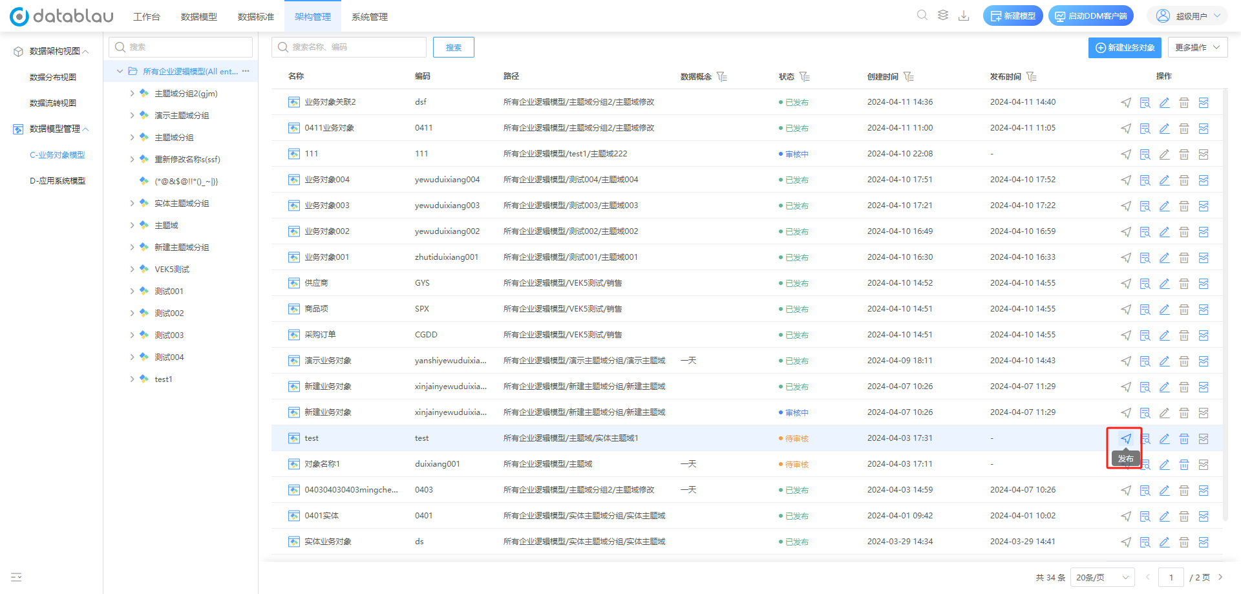Viewport: 1241px width, 594px height.
Task: Click filter icon beside 状态 column header
Action: [x=805, y=77]
